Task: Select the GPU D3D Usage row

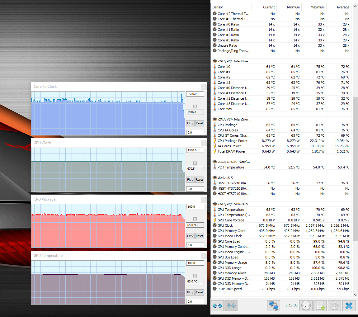Action: click(x=281, y=268)
